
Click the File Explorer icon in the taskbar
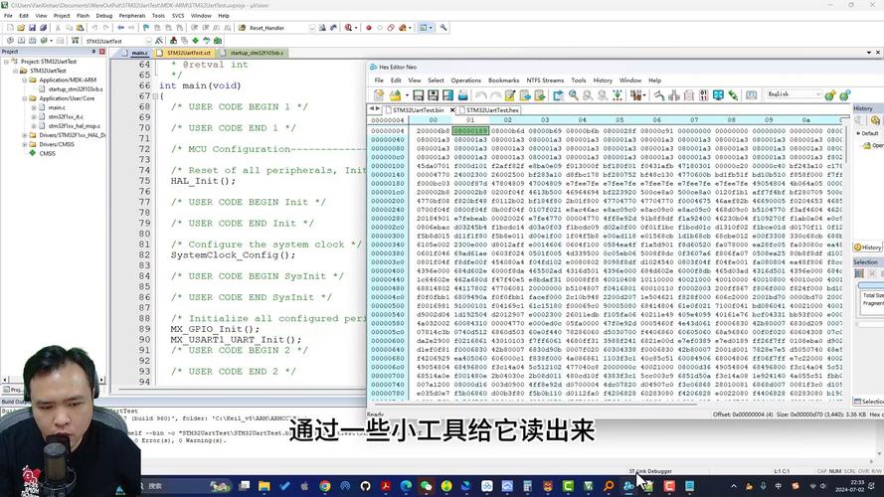(x=264, y=486)
